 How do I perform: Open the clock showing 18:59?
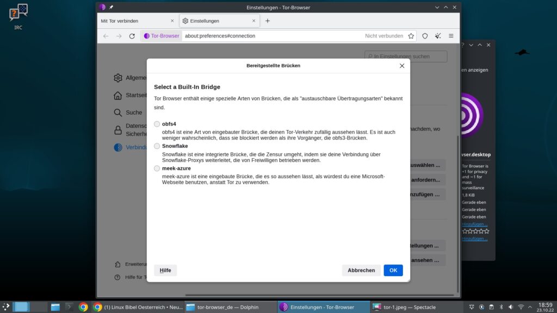point(545,307)
